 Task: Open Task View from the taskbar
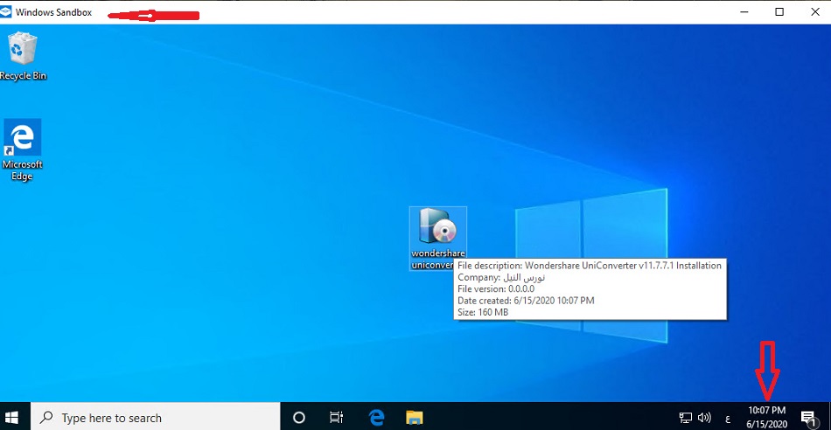[336, 417]
